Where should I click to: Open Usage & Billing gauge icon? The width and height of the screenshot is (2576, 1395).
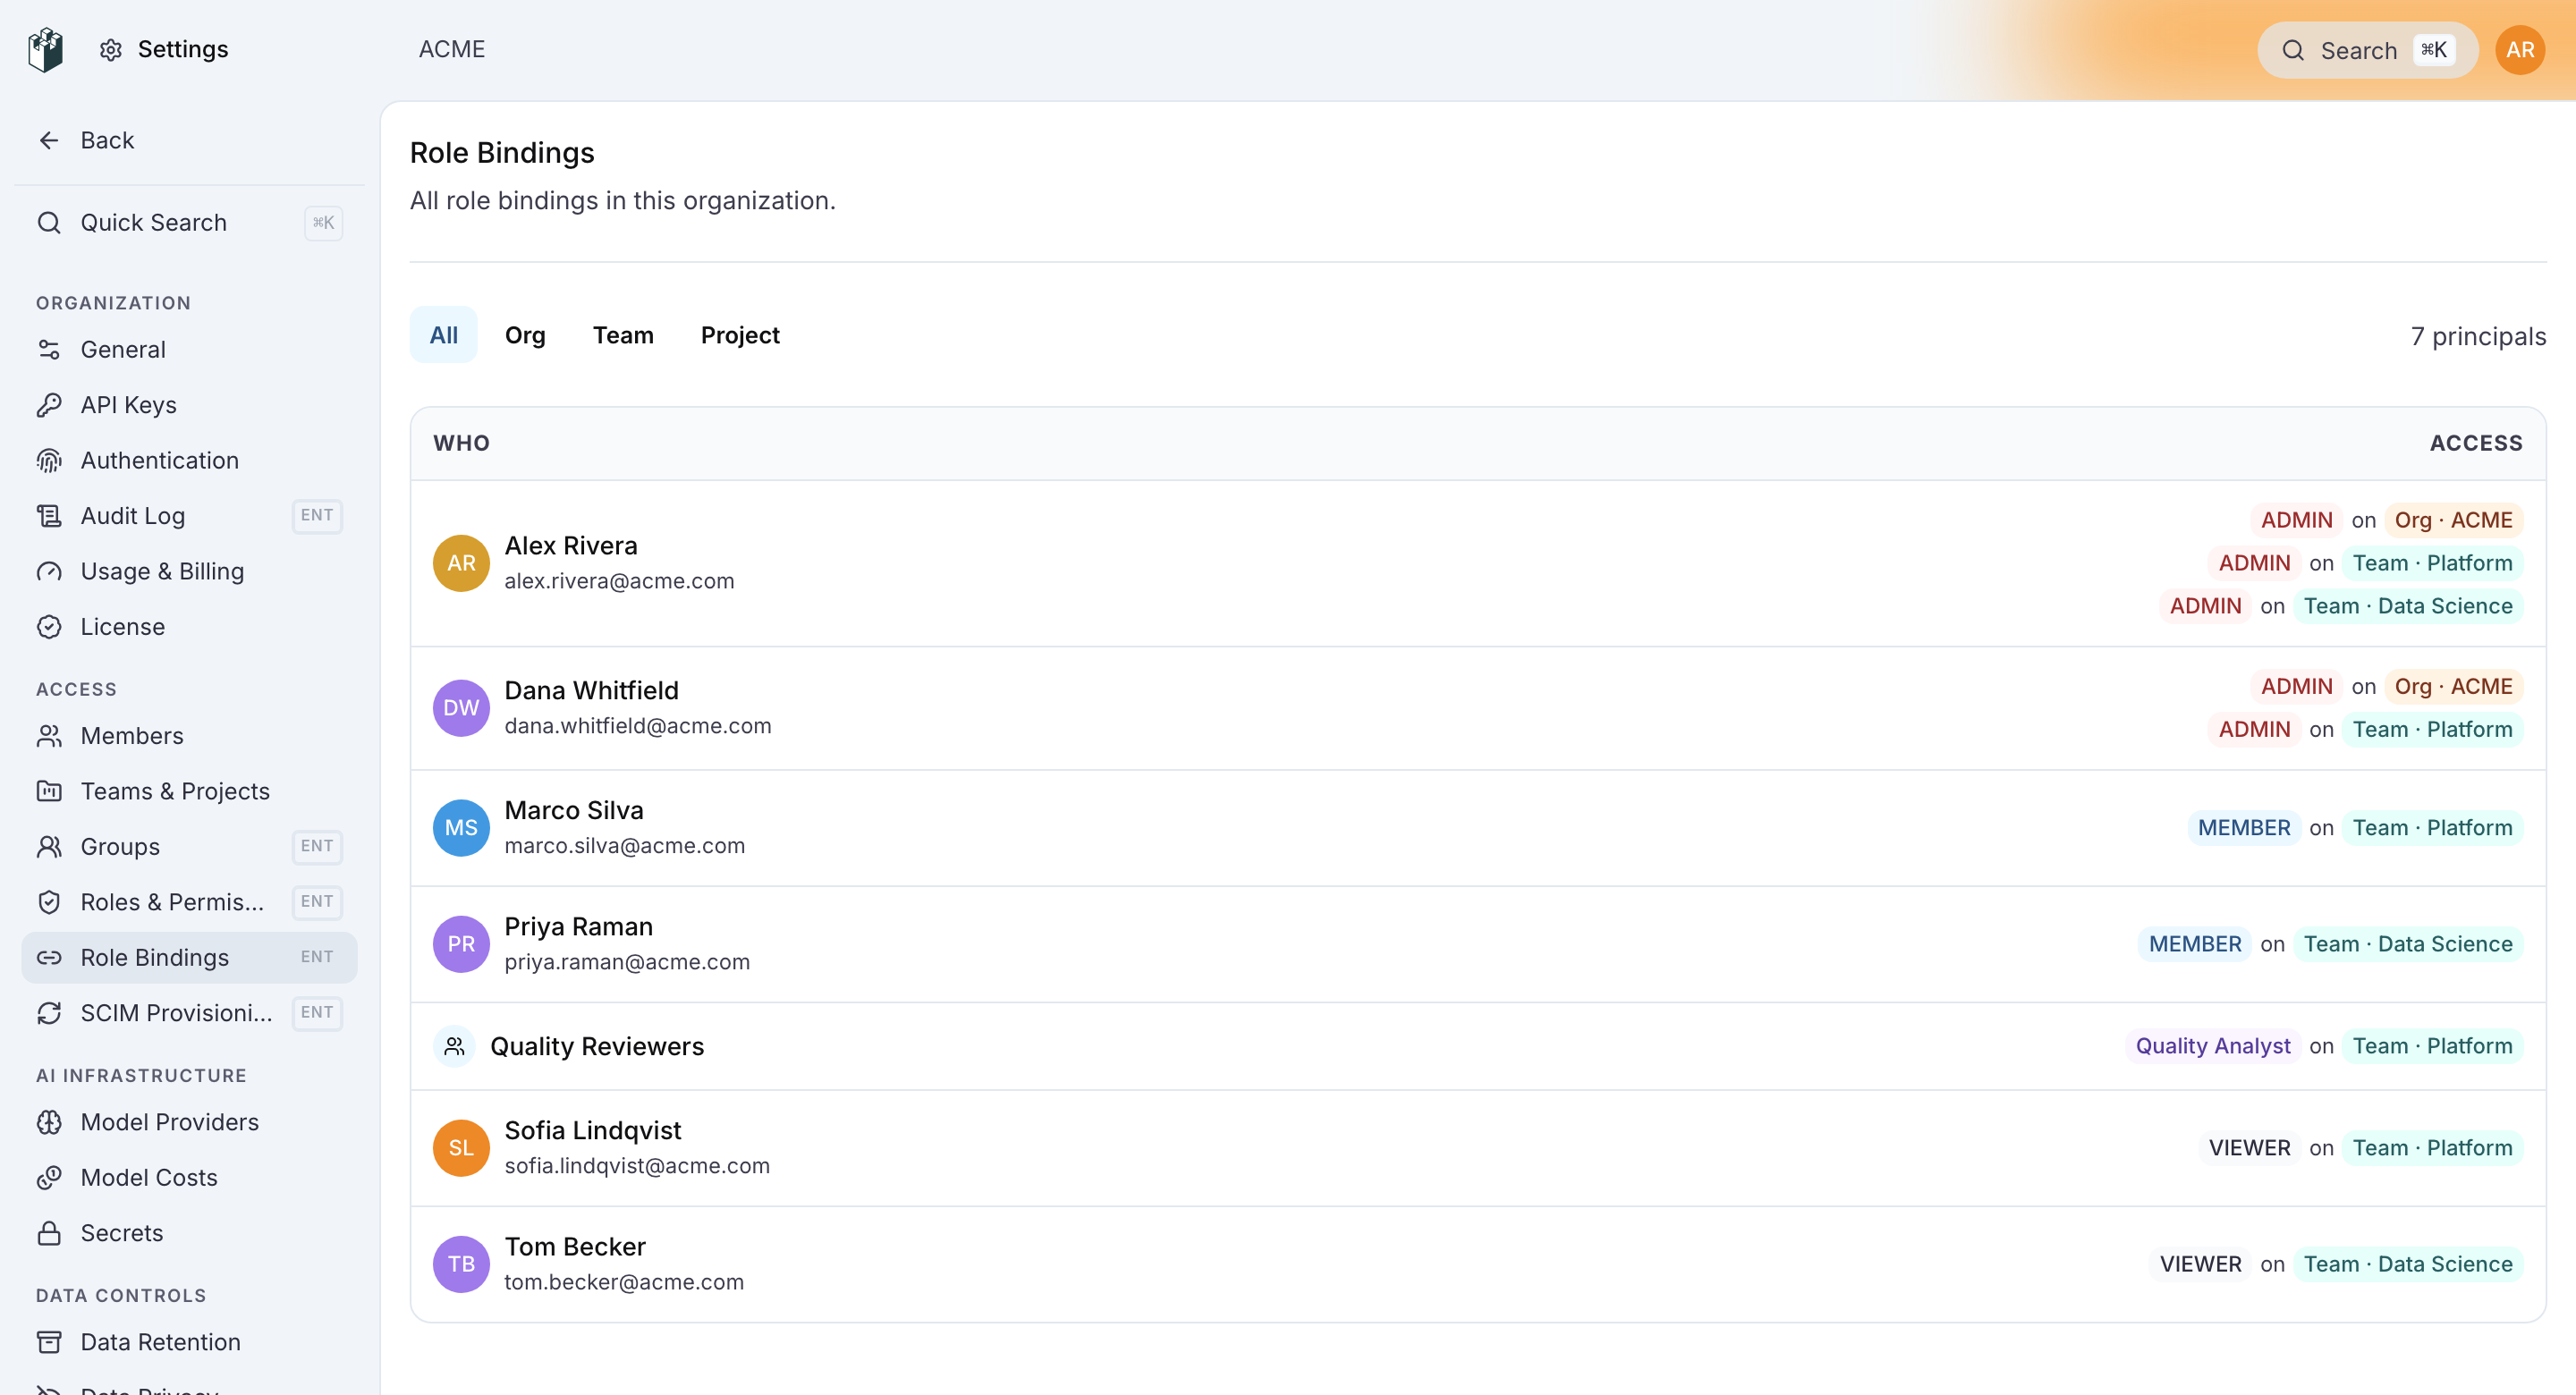point(49,571)
